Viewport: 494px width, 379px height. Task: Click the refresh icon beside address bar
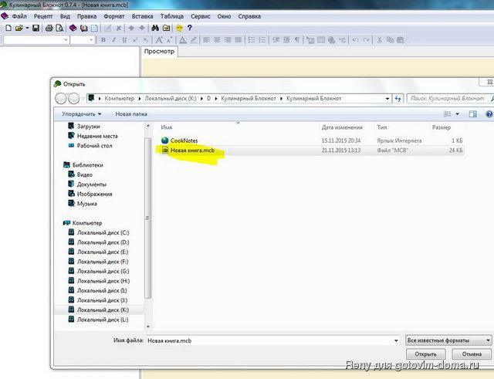pyautogui.click(x=398, y=99)
